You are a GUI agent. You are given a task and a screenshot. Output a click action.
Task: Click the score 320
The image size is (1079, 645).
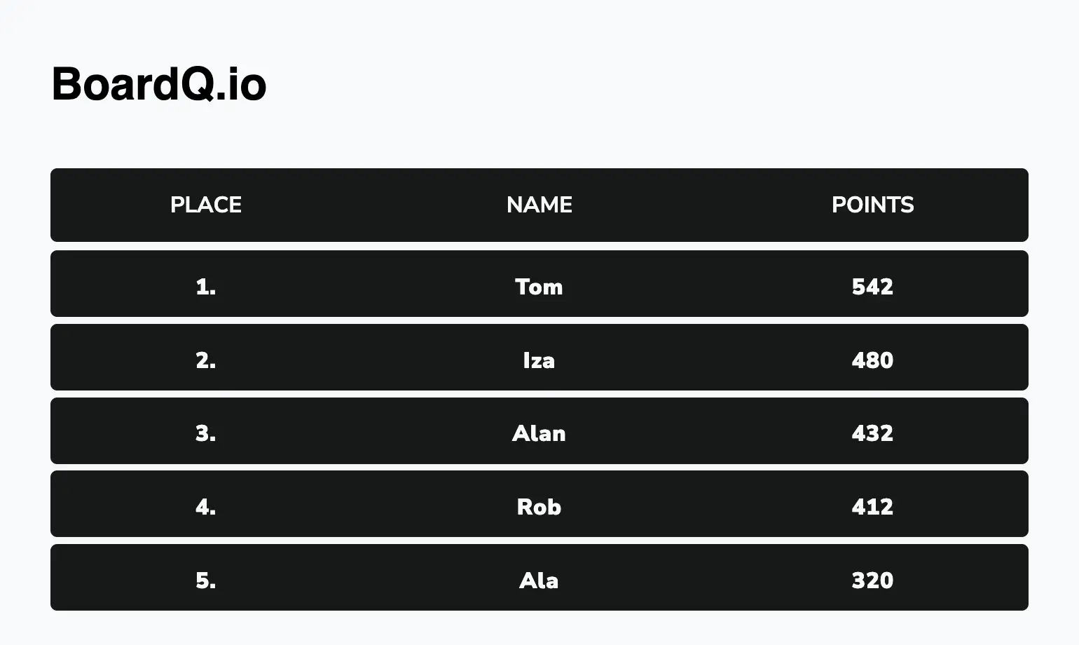pos(872,580)
